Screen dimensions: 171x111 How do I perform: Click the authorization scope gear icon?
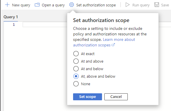(x=72, y=5)
